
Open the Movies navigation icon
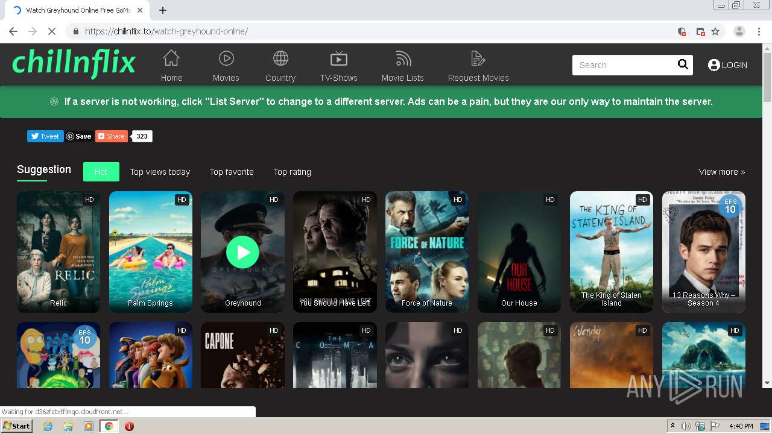(x=226, y=58)
